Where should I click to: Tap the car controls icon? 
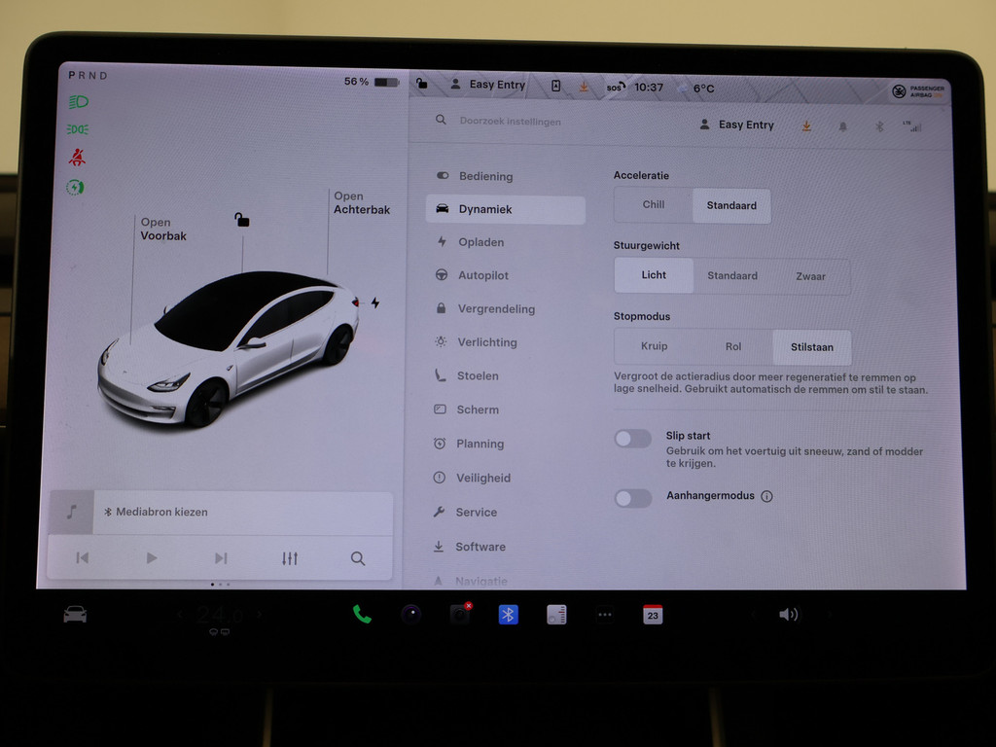click(x=75, y=614)
